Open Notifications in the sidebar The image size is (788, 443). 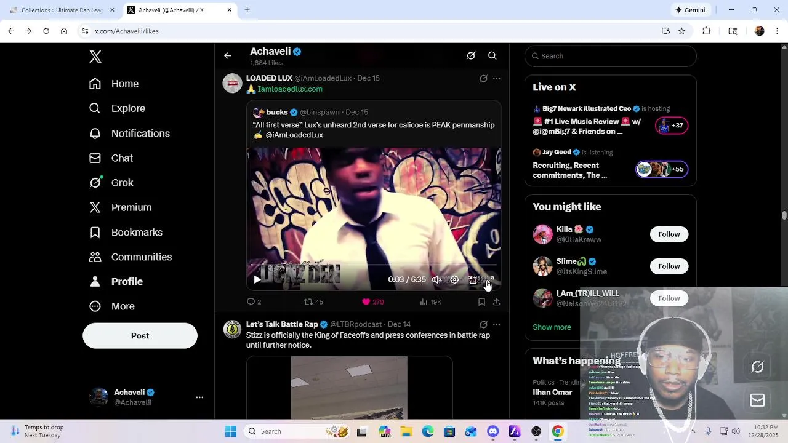click(x=129, y=134)
